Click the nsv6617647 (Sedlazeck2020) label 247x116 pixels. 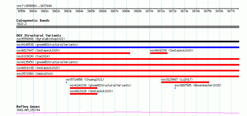38,50
